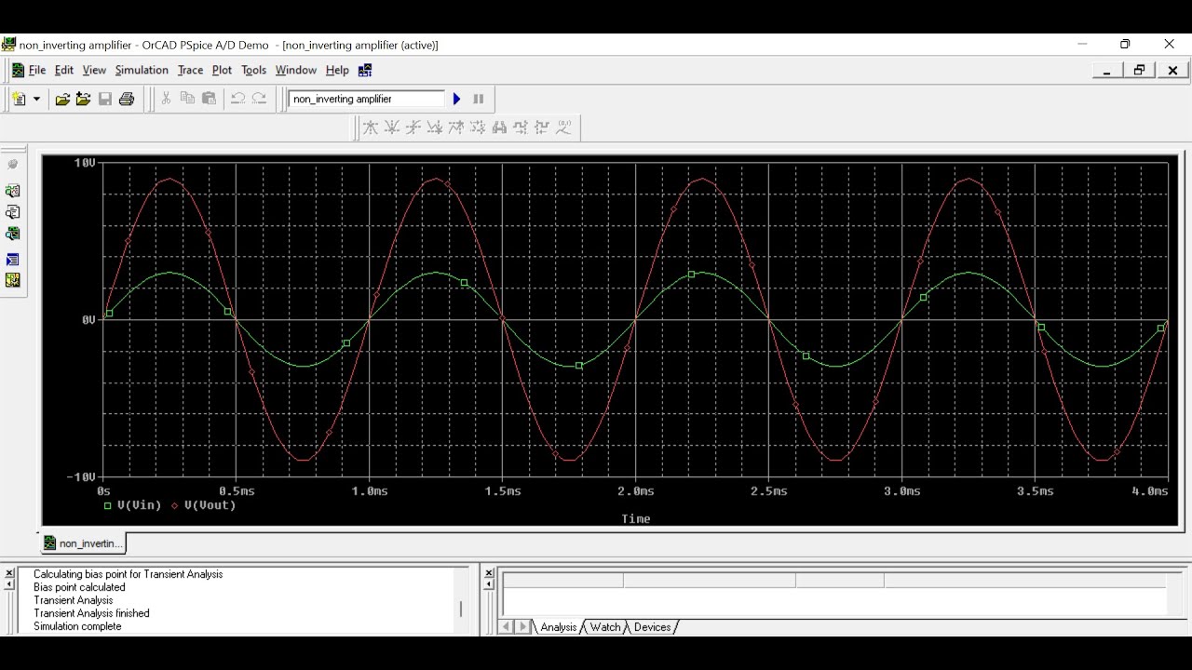Click the fifth cursor tool icon

coord(456,127)
